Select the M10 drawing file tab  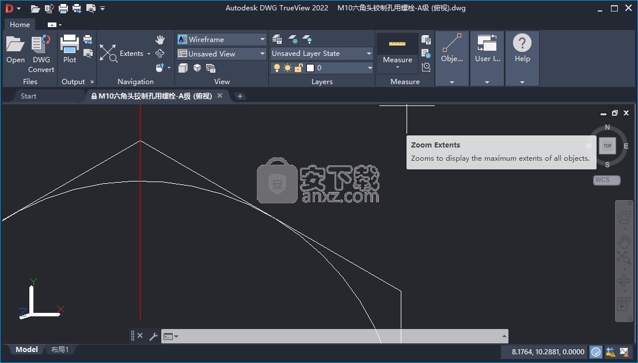pos(155,96)
